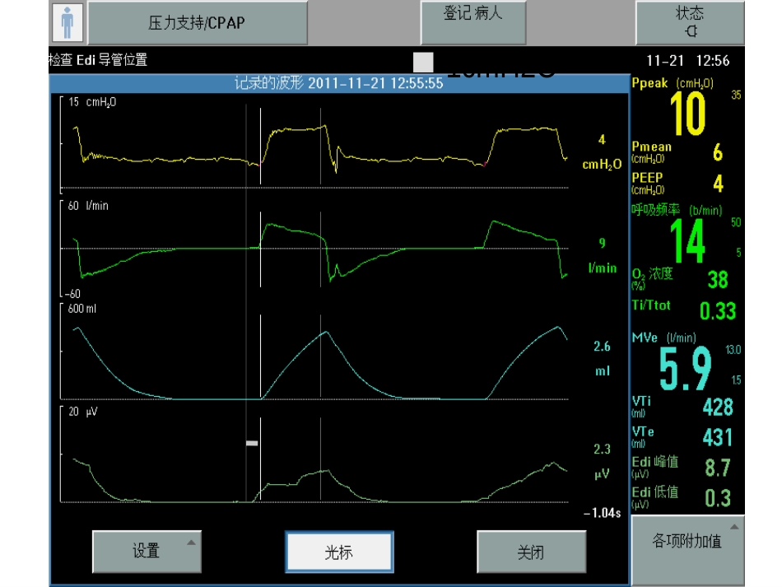
Task: Open the 登记病人 patient admission button
Action: point(473,22)
